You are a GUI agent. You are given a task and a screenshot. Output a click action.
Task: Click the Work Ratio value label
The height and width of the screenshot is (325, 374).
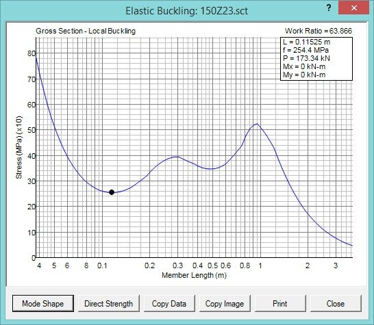pyautogui.click(x=319, y=31)
